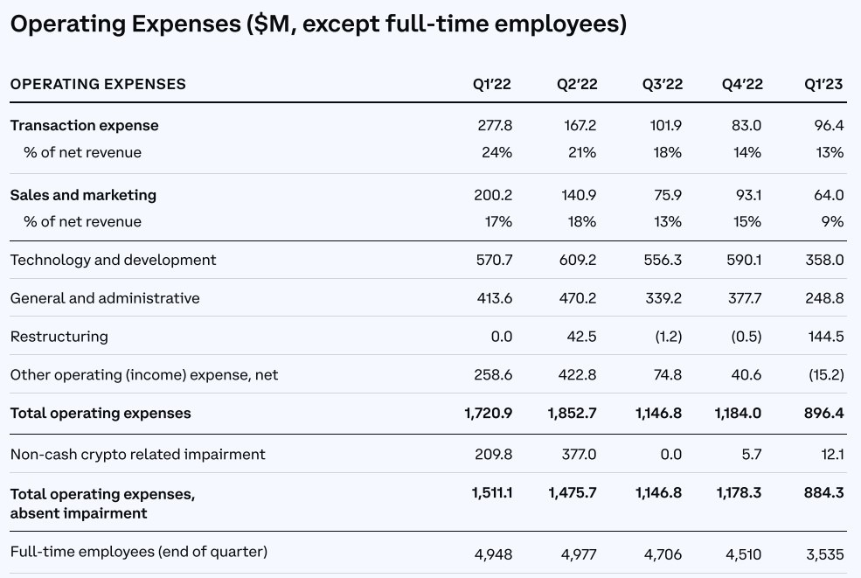Select the General and administrative label

(105, 298)
